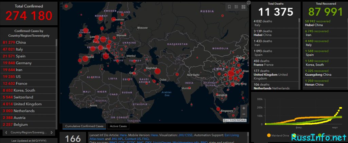Click the large red circle over Madrid
The image size is (348, 143).
[85, 59]
